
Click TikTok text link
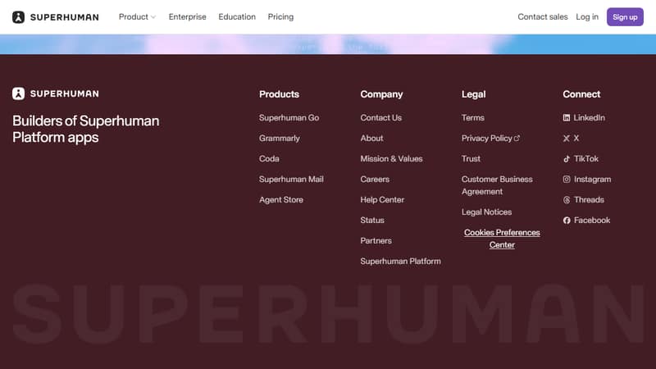click(586, 159)
